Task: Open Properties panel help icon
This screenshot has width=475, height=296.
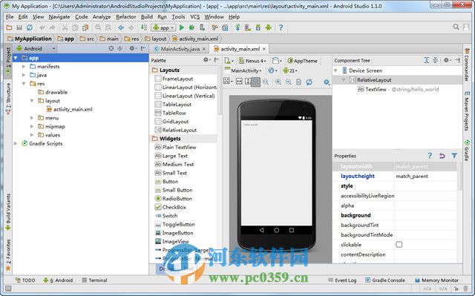Action: [x=430, y=156]
